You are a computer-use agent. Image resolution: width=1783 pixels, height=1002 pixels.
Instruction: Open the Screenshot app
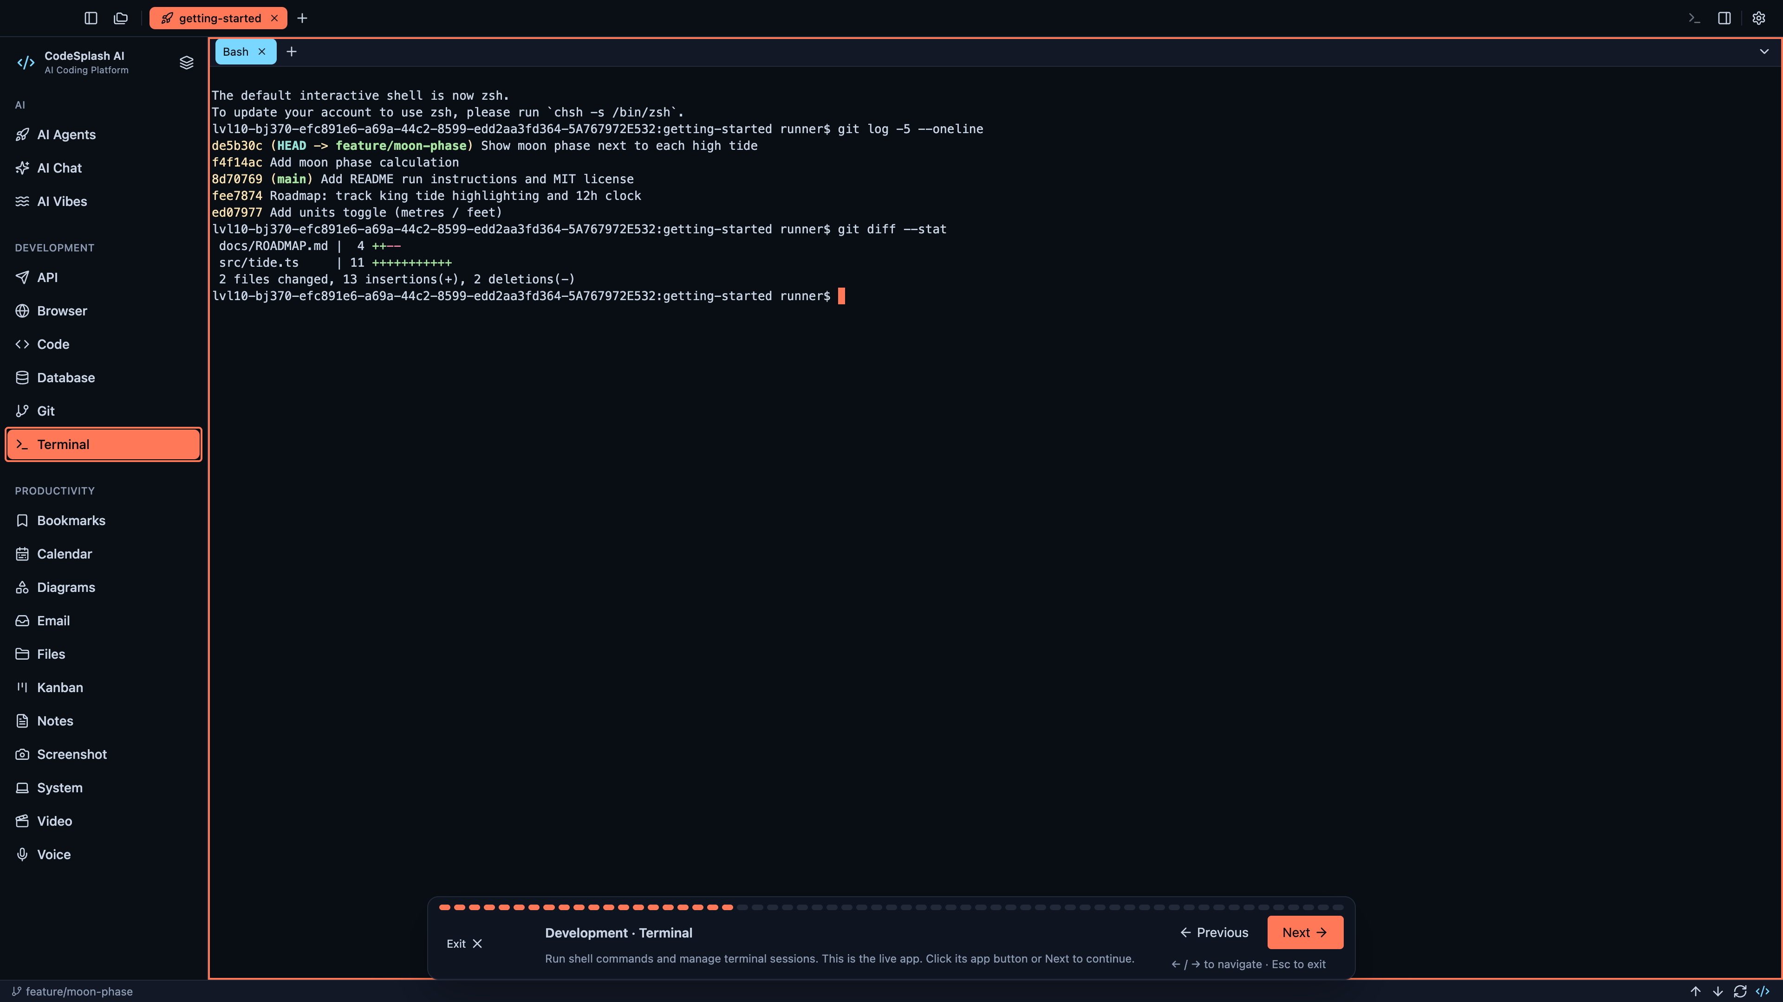click(x=103, y=754)
